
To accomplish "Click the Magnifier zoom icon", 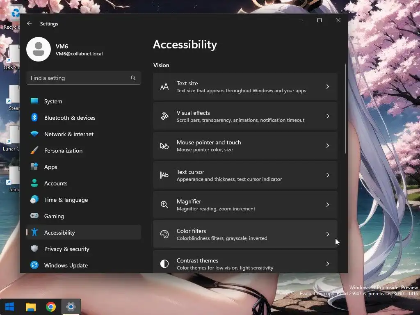I will pyautogui.click(x=164, y=205).
